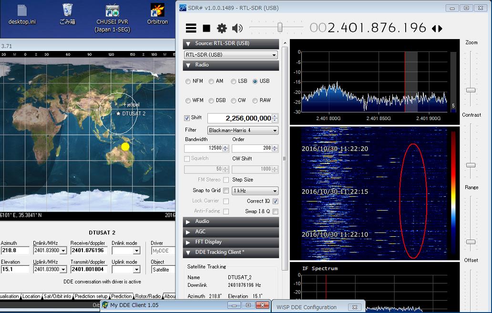Viewport: 492px width, 313px height.
Task: Open the Blackman-Harris 4 filter dropdown
Action: tap(243, 130)
